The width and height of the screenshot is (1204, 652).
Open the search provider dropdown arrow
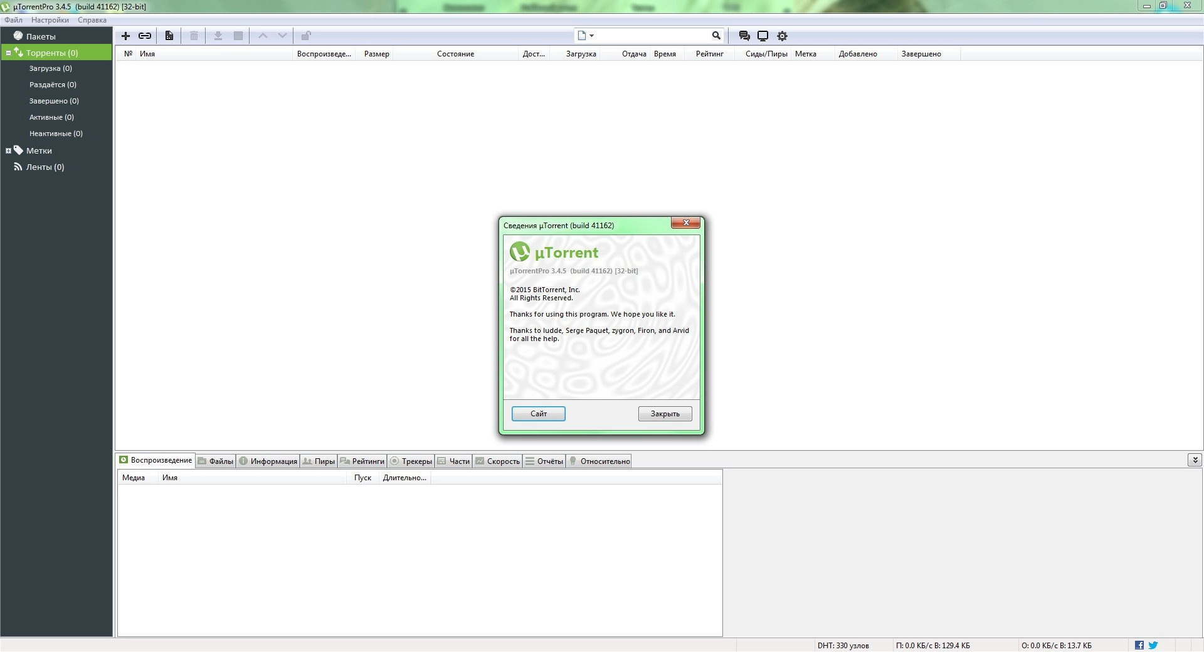(x=591, y=36)
